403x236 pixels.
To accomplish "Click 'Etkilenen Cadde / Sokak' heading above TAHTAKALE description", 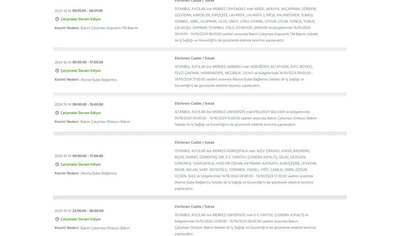I will coord(194,1).
